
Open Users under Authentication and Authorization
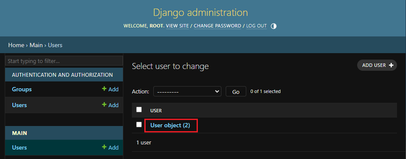[19, 105]
